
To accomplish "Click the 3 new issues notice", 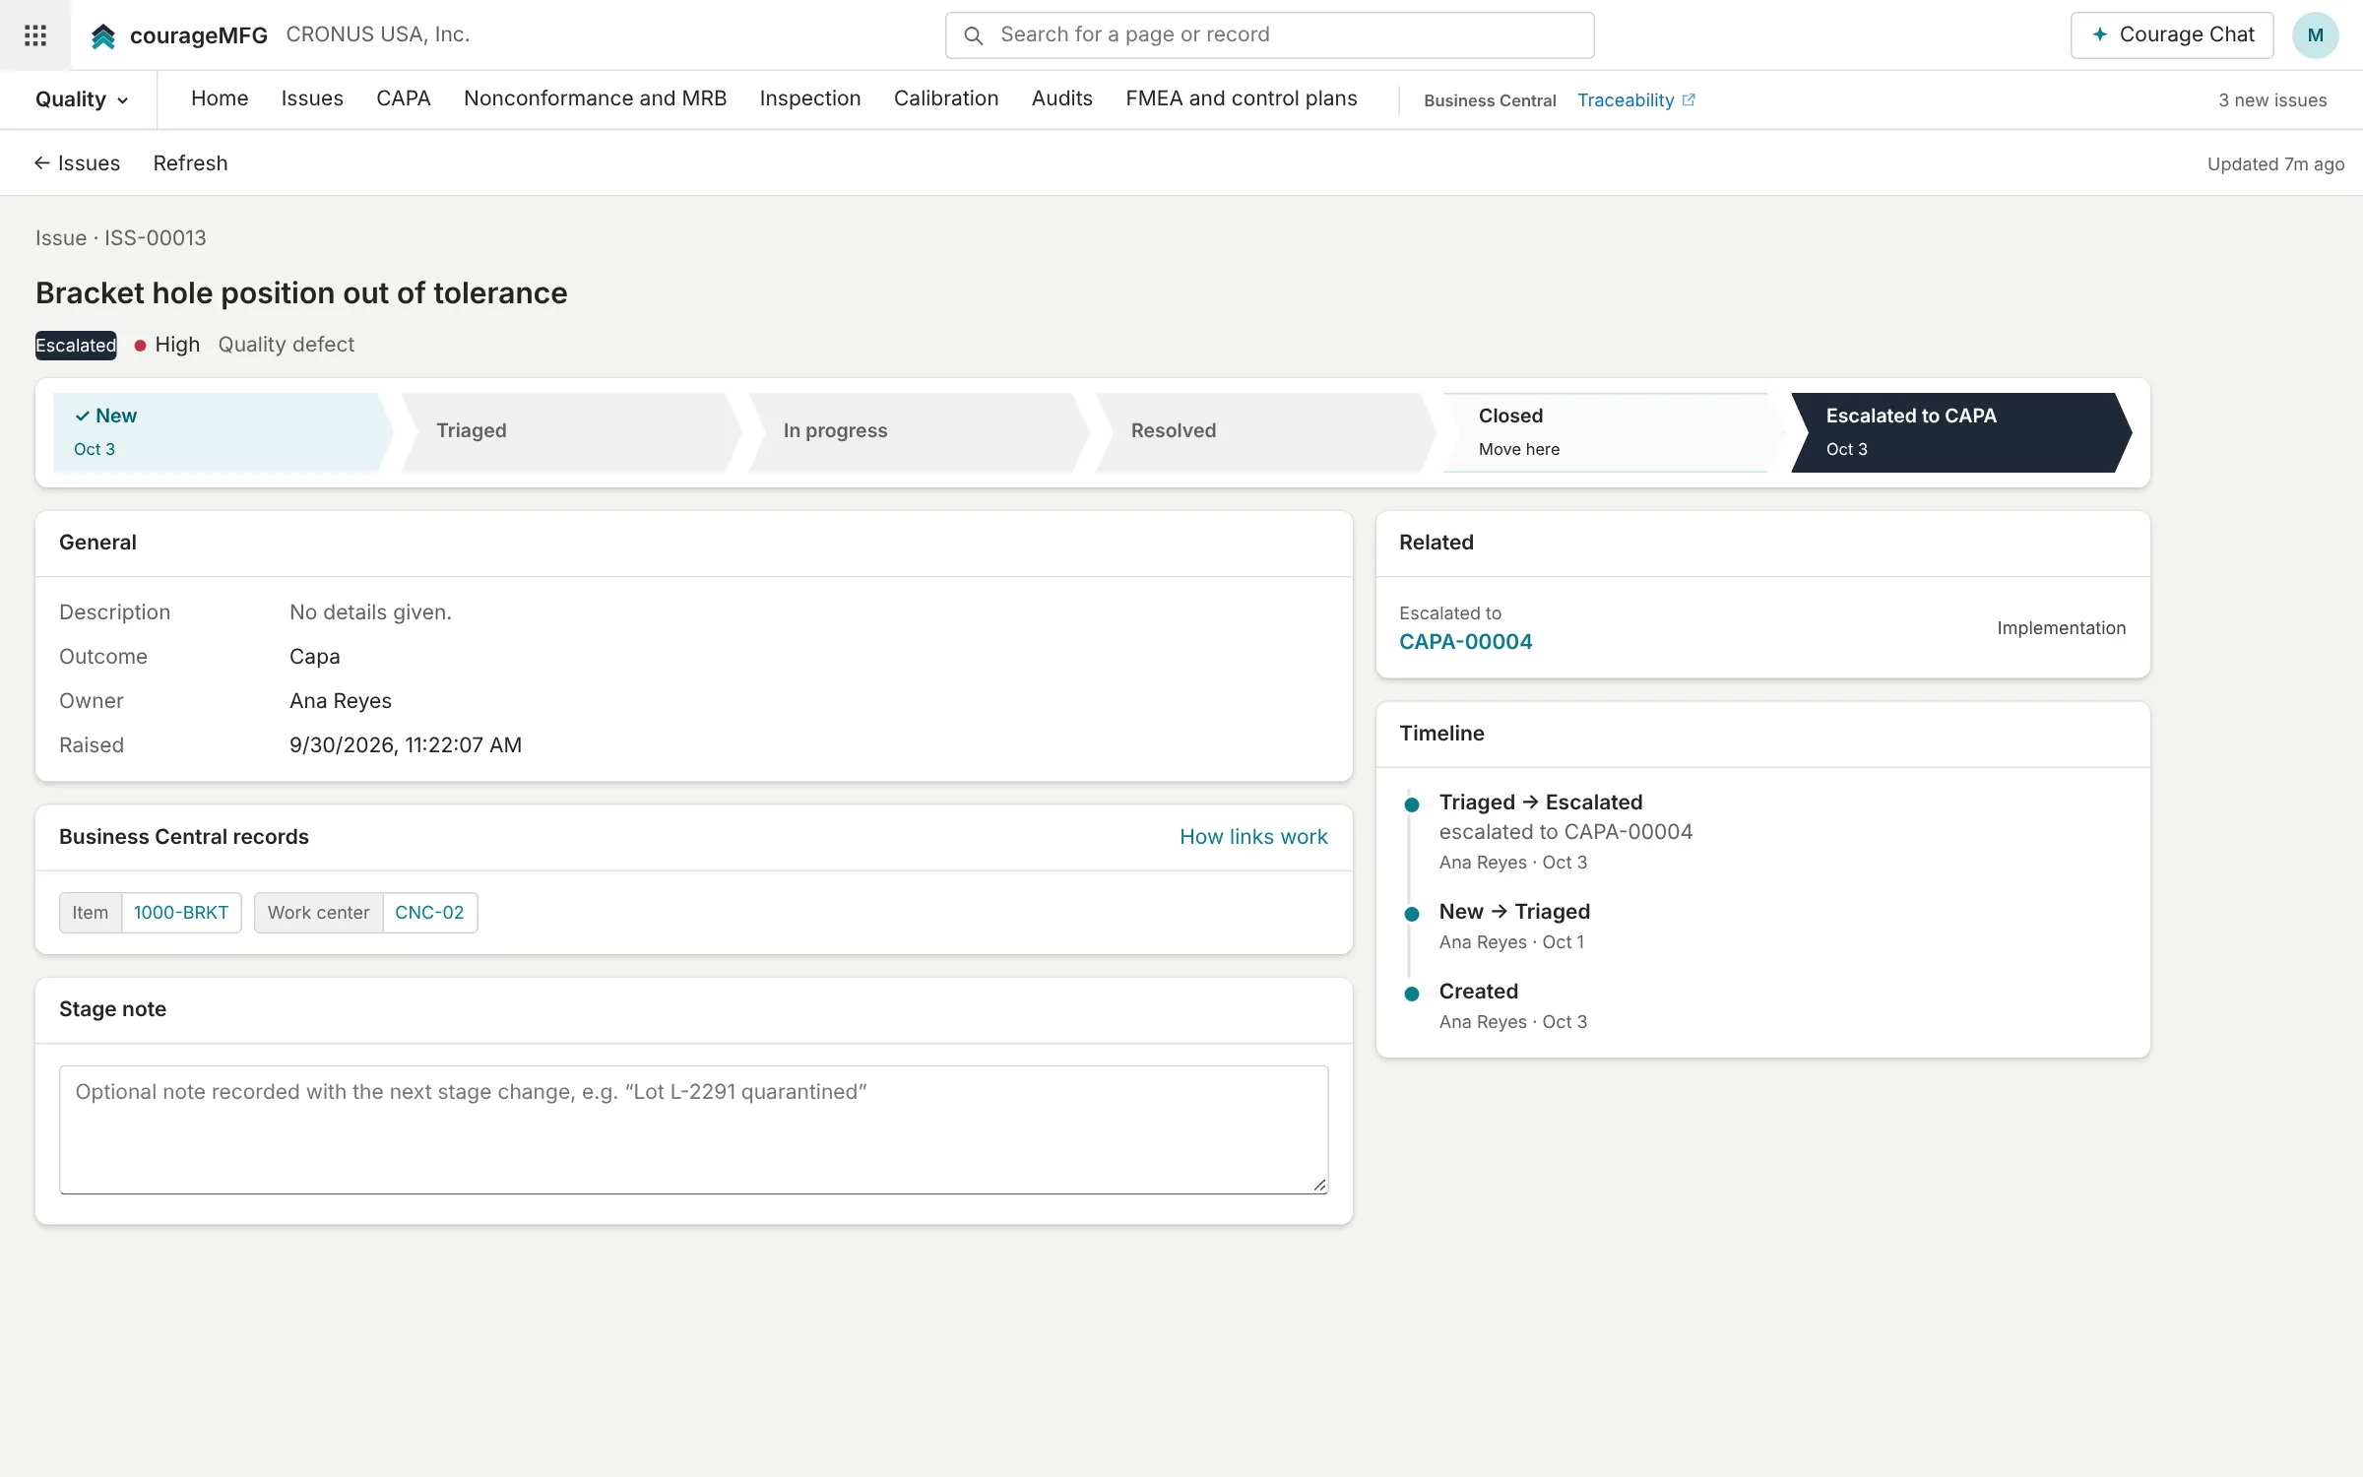I will tap(2272, 100).
